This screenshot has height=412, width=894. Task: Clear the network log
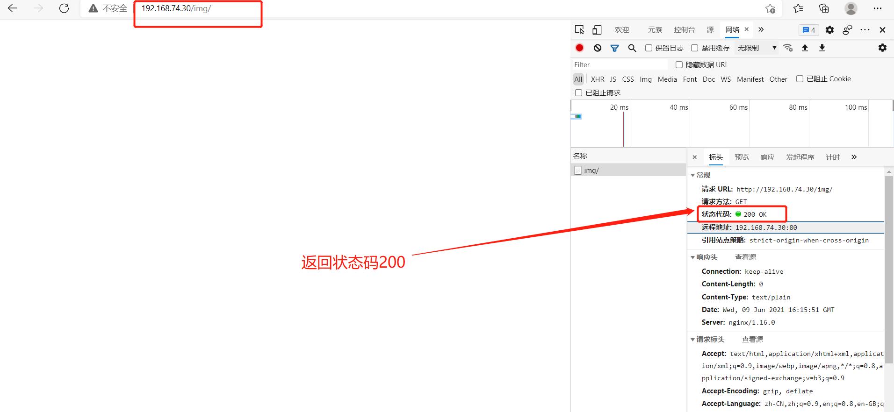pyautogui.click(x=598, y=48)
